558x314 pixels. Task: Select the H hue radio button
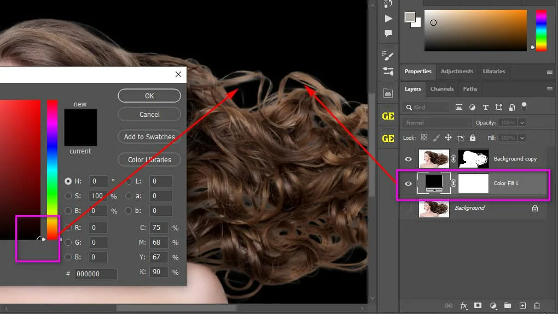tap(68, 181)
